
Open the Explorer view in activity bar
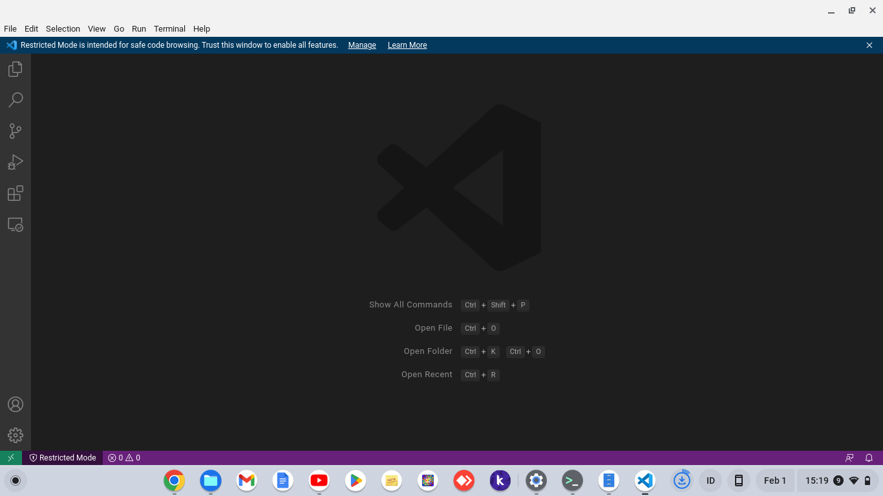pyautogui.click(x=16, y=69)
